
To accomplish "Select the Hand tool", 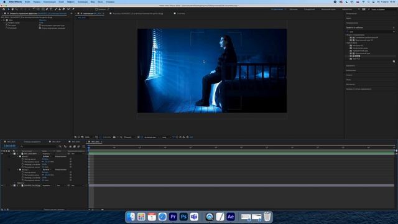I will (x=12, y=9).
